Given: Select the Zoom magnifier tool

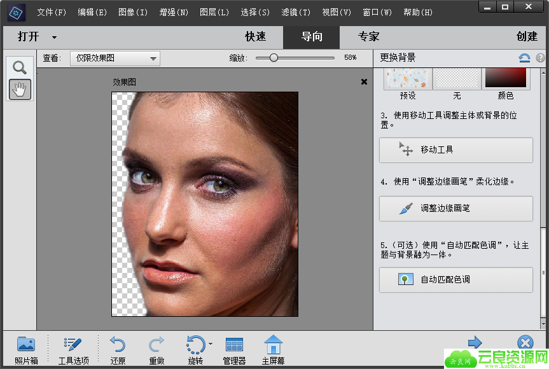Looking at the screenshot, I should 20,67.
